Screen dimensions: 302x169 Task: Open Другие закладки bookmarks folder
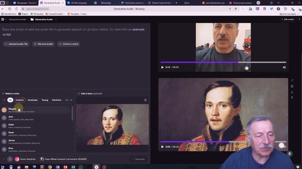click(289, 14)
